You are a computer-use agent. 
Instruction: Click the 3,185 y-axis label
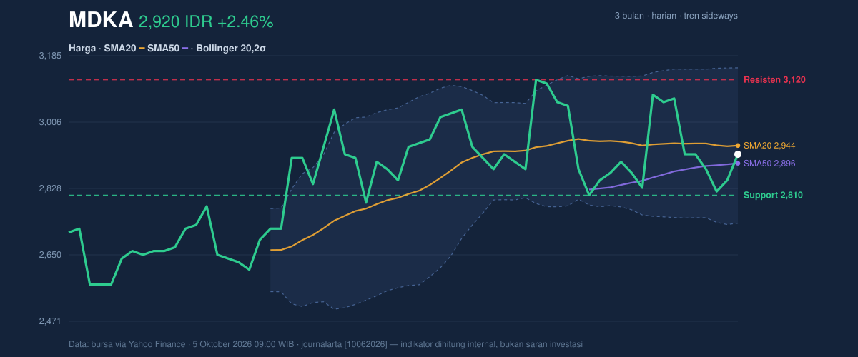tap(49, 56)
